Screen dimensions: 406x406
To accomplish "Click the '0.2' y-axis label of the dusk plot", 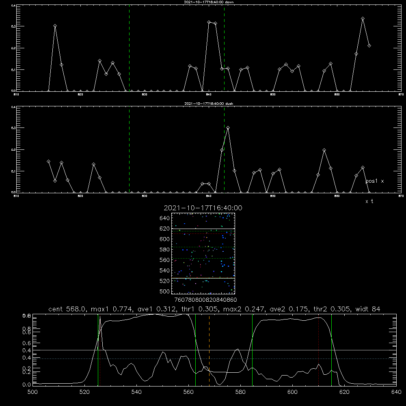I will pos(13,150).
